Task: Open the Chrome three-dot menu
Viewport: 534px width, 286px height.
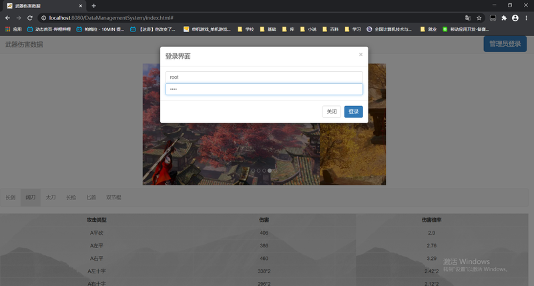Action: [526, 18]
